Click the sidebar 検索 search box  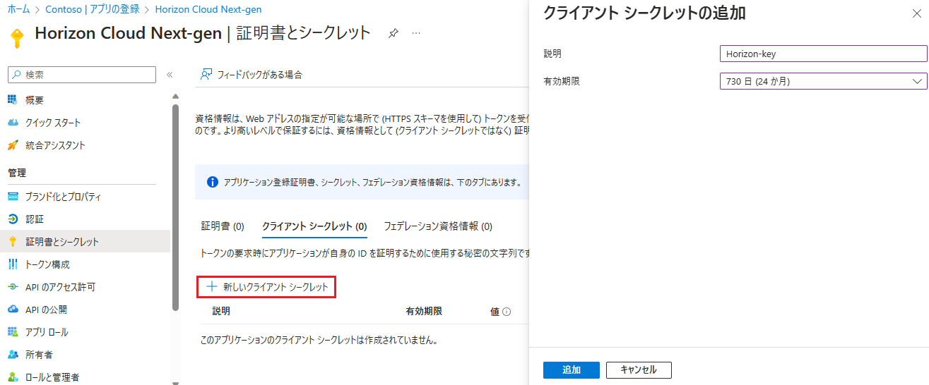[82, 75]
